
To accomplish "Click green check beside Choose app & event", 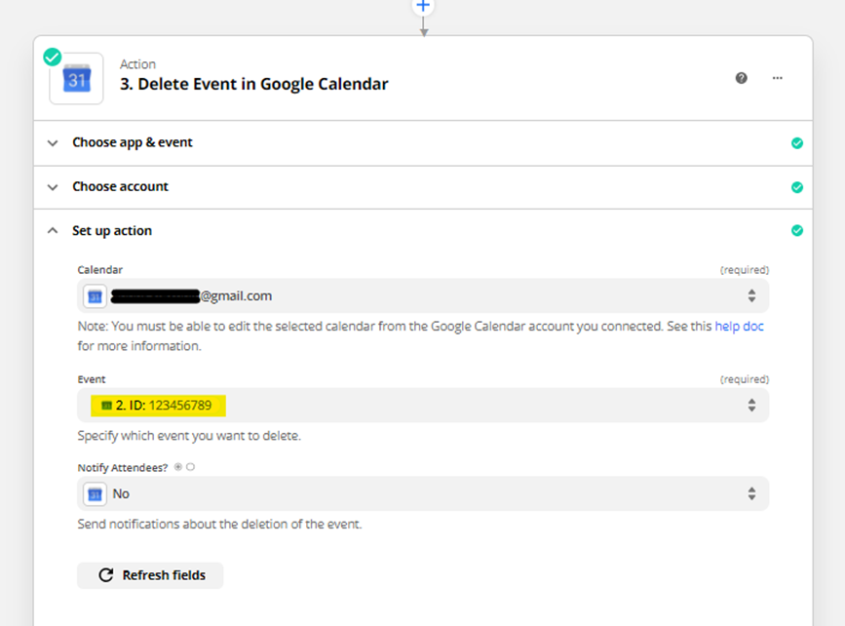I will click(x=797, y=143).
